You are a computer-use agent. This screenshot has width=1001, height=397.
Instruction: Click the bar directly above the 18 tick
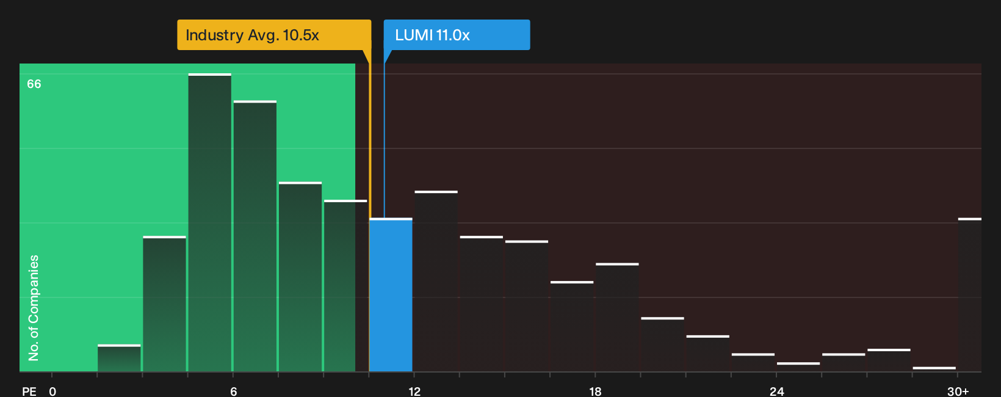click(x=617, y=318)
